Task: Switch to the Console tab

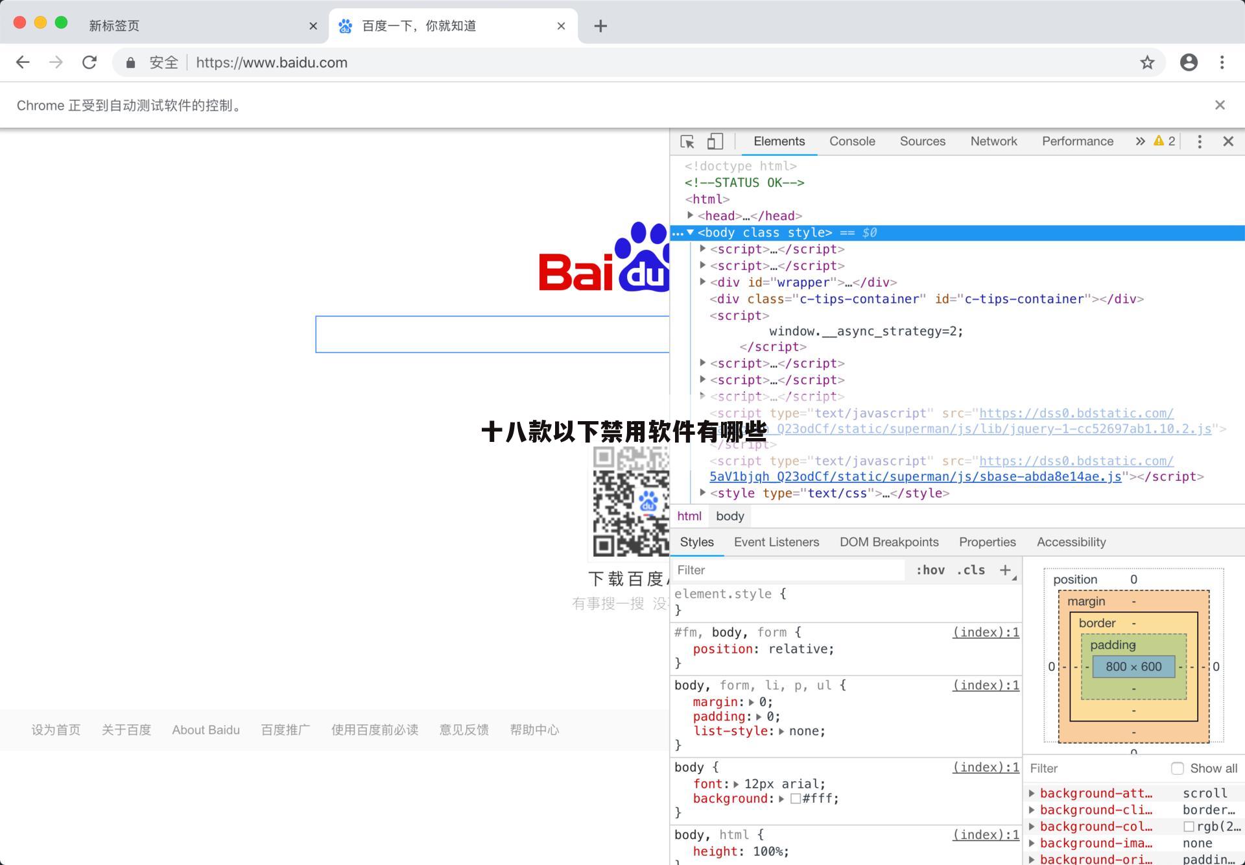Action: (x=852, y=141)
